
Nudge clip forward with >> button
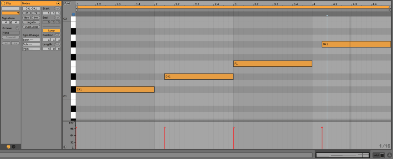click(x=15, y=43)
